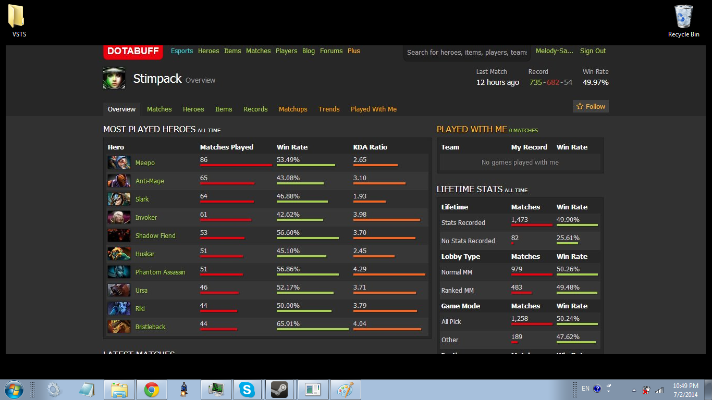Click the Riki hero portrait
The width and height of the screenshot is (712, 400).
click(x=119, y=308)
